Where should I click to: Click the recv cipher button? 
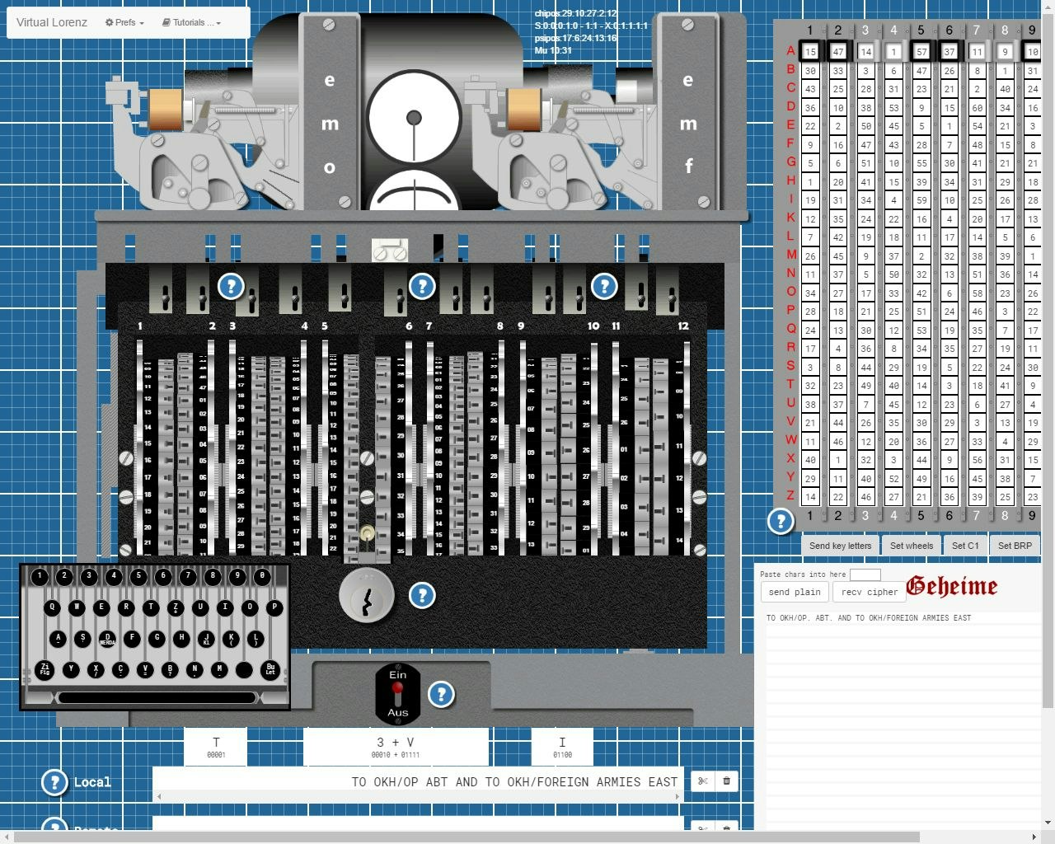pyautogui.click(x=869, y=592)
